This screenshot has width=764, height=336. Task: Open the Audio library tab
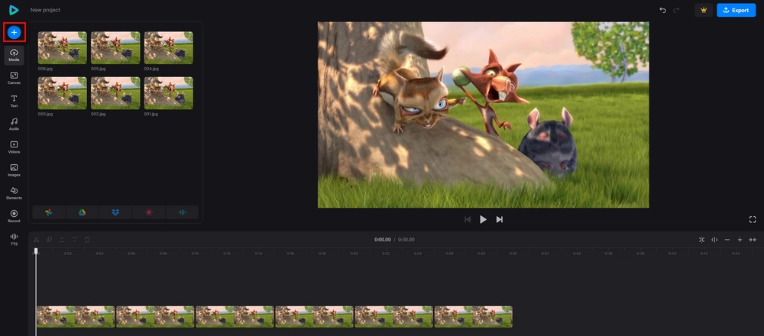point(14,124)
